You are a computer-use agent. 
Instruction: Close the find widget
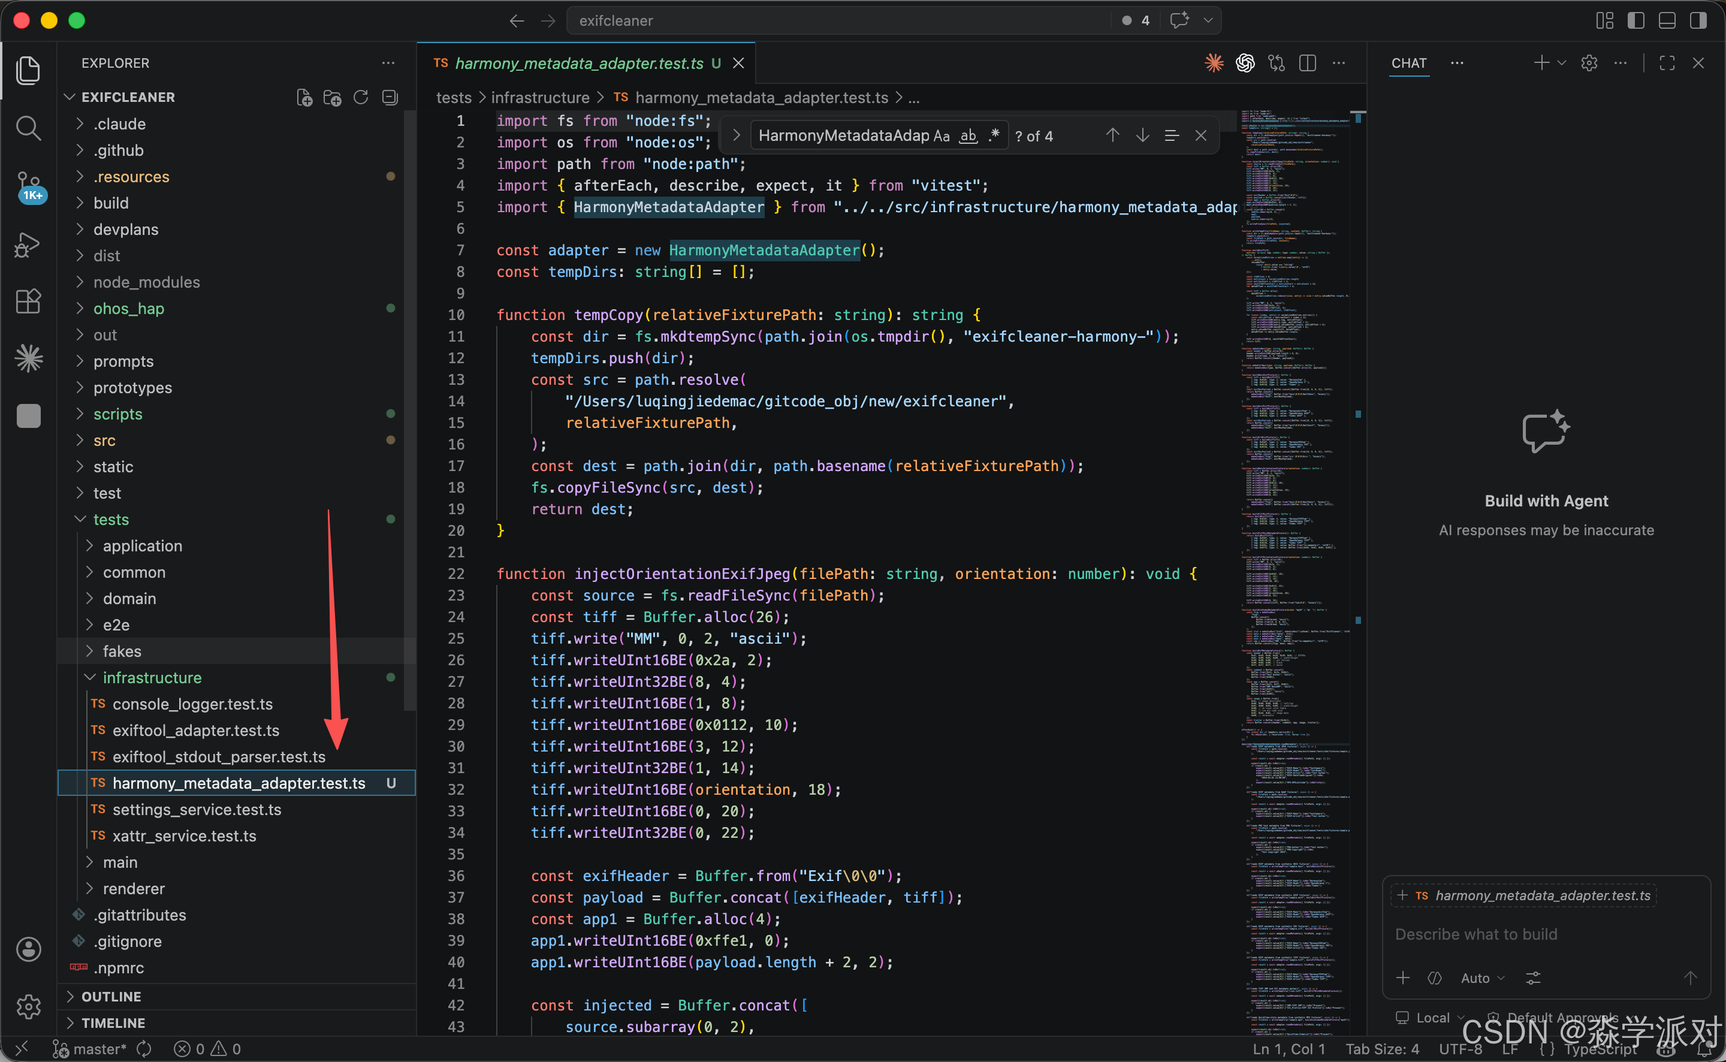tap(1201, 135)
